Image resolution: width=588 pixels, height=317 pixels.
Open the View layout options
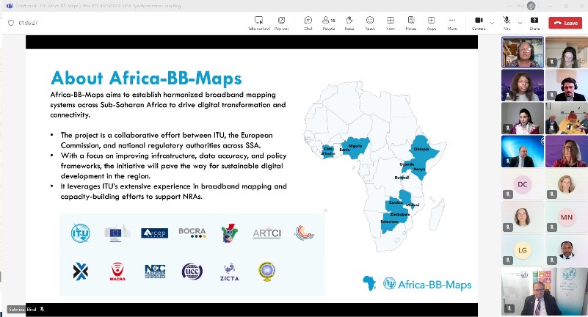(x=391, y=23)
